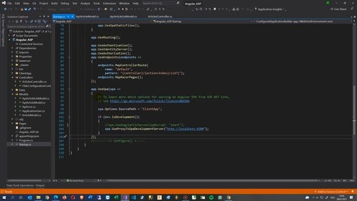This screenshot has height=201, width=357.
Task: Select appsettings.json in Solution Explorer
Action: (x=29, y=136)
